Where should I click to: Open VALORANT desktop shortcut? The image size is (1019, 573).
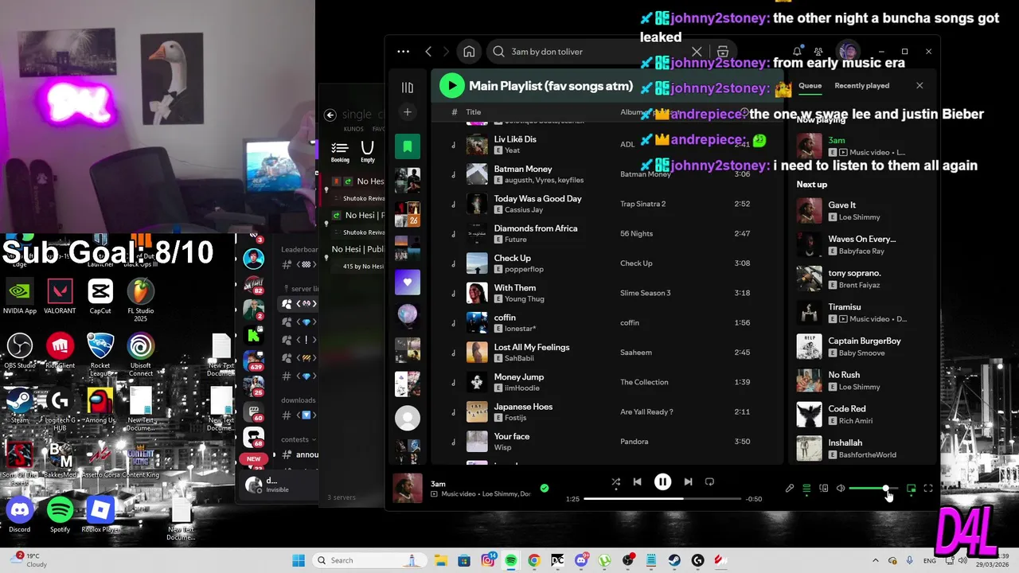click(x=60, y=295)
